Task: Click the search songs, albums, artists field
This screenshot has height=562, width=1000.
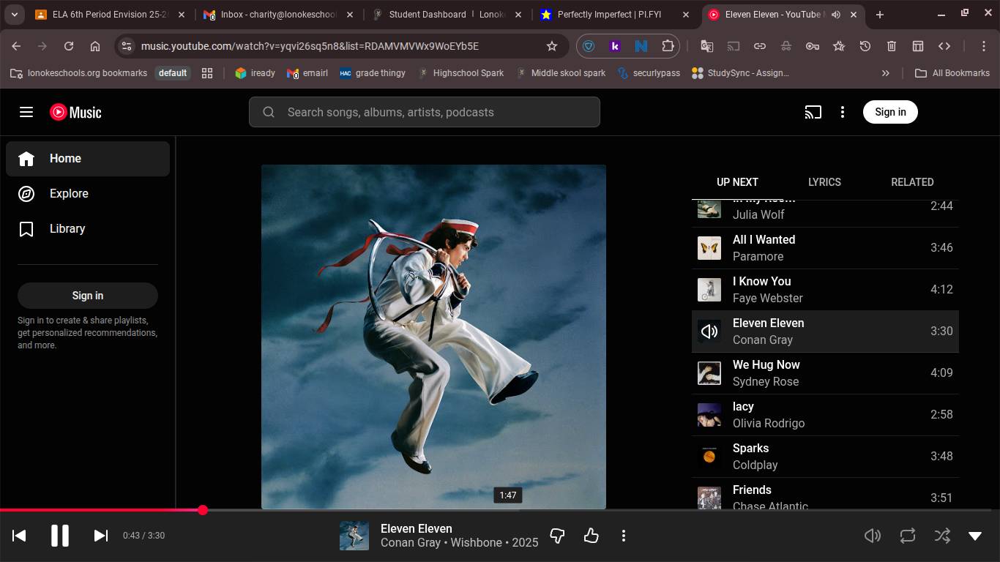Action: (425, 112)
